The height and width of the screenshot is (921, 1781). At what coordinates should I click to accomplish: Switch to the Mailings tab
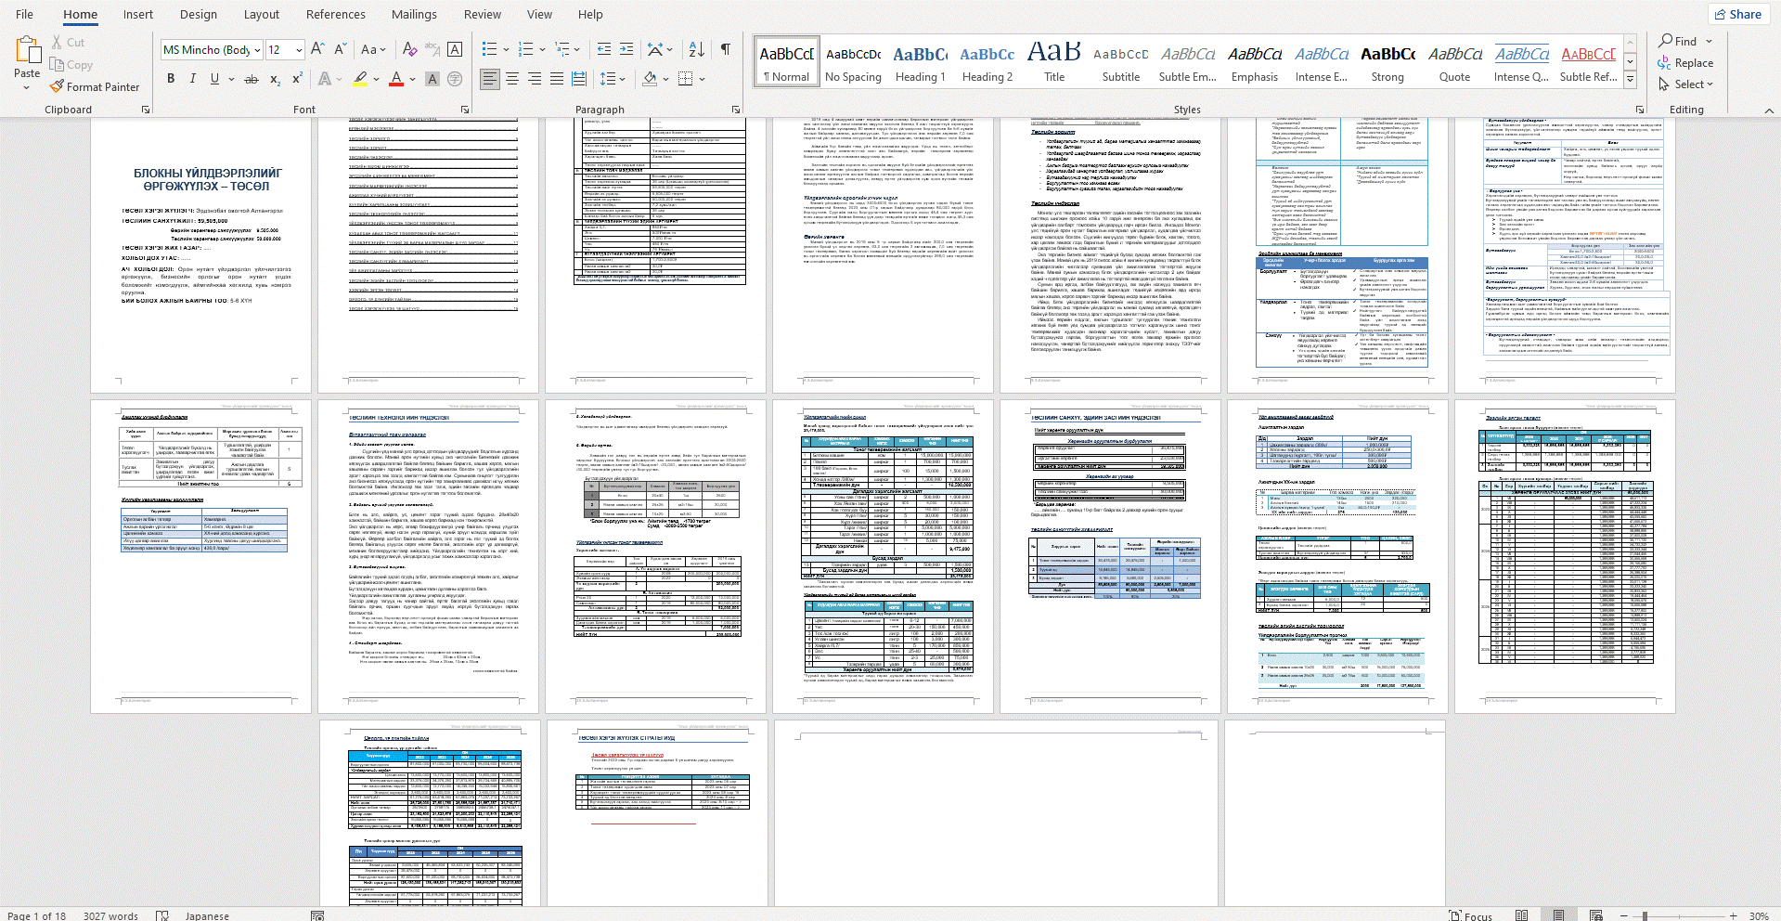tap(414, 14)
